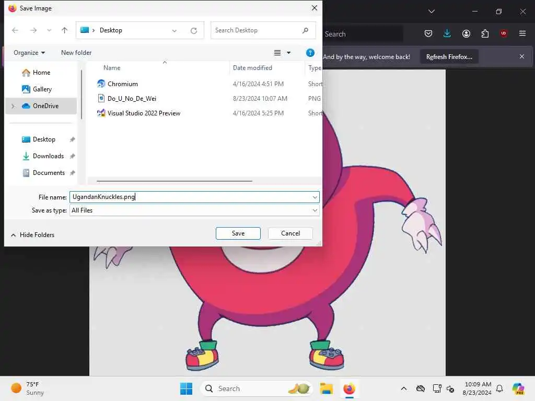
Task: Go up one folder level arrow
Action: [64, 30]
